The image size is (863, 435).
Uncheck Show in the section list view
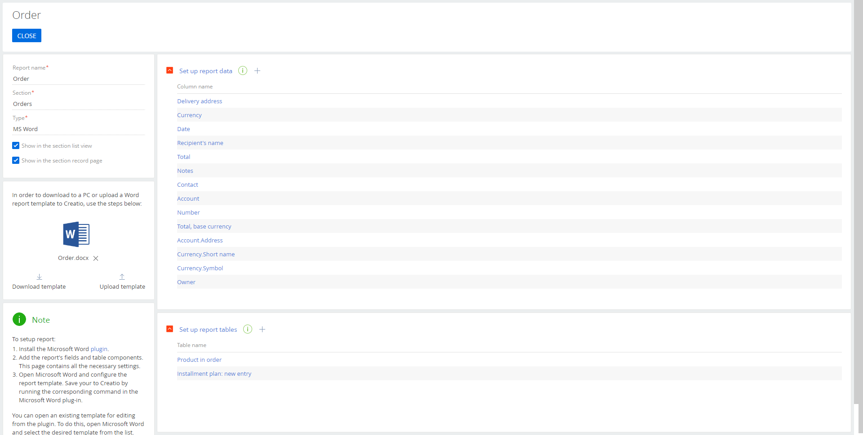tap(16, 146)
